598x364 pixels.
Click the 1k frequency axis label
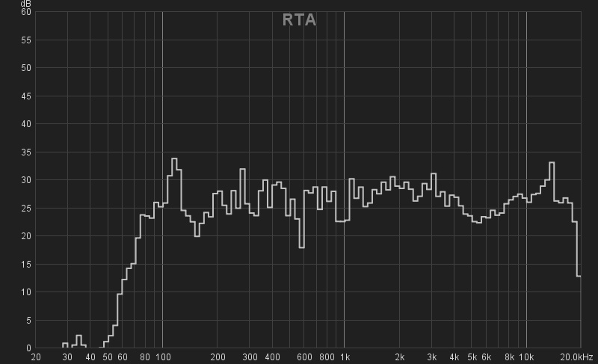345,357
